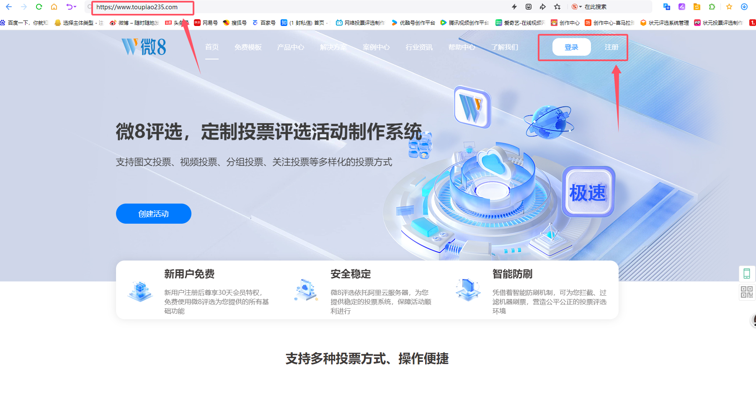Click the share arrow icon in address bar
The width and height of the screenshot is (756, 395).
543,7
